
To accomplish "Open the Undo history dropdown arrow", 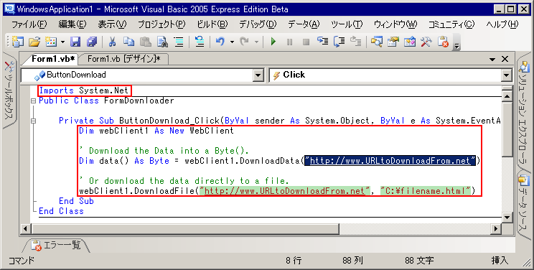I will tap(232, 42).
